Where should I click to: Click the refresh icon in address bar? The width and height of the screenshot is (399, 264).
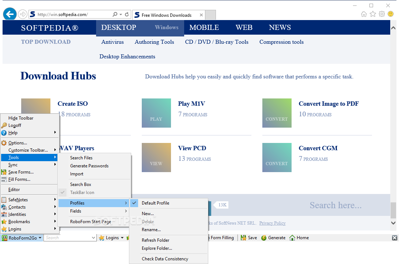[x=127, y=15]
